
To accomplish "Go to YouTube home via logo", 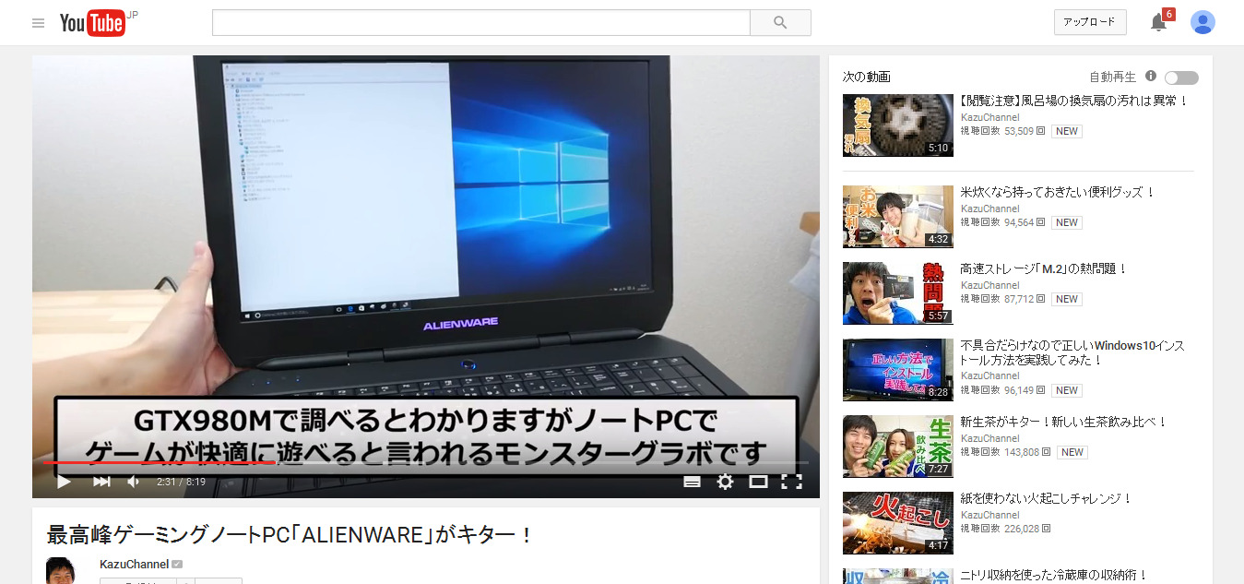I will [x=92, y=23].
